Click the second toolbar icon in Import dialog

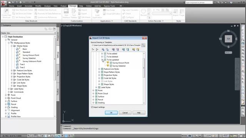click(97, 49)
